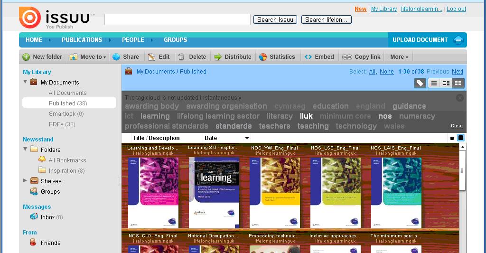
Task: Click the Embed code brackets icon
Action: click(x=308, y=57)
